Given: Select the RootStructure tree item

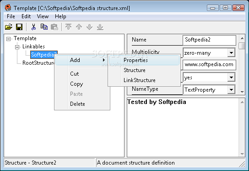Looking at the screenshot, I should [x=38, y=63].
